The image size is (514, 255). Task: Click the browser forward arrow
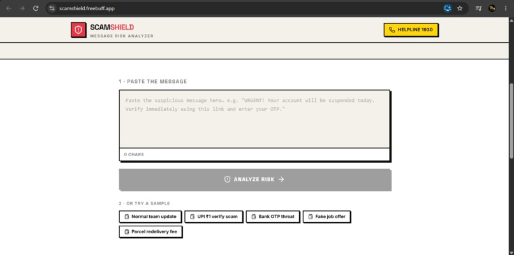[x=22, y=8]
